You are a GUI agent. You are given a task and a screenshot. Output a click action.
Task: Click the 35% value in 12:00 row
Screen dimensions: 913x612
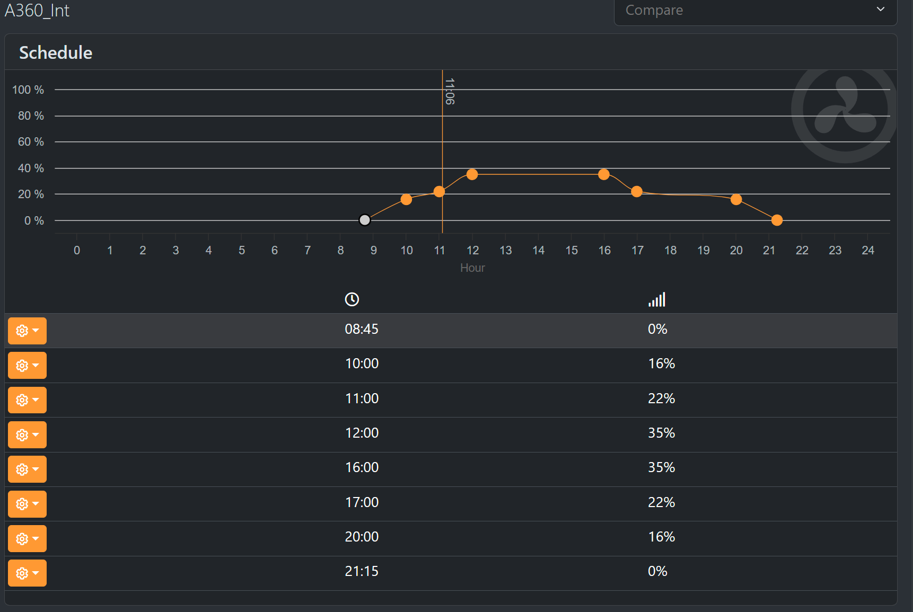661,433
